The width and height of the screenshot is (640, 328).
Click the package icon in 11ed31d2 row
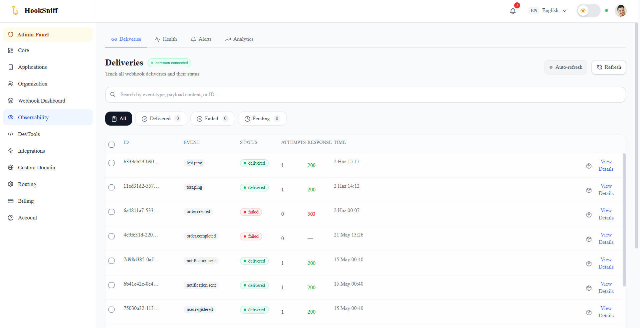pyautogui.click(x=589, y=190)
